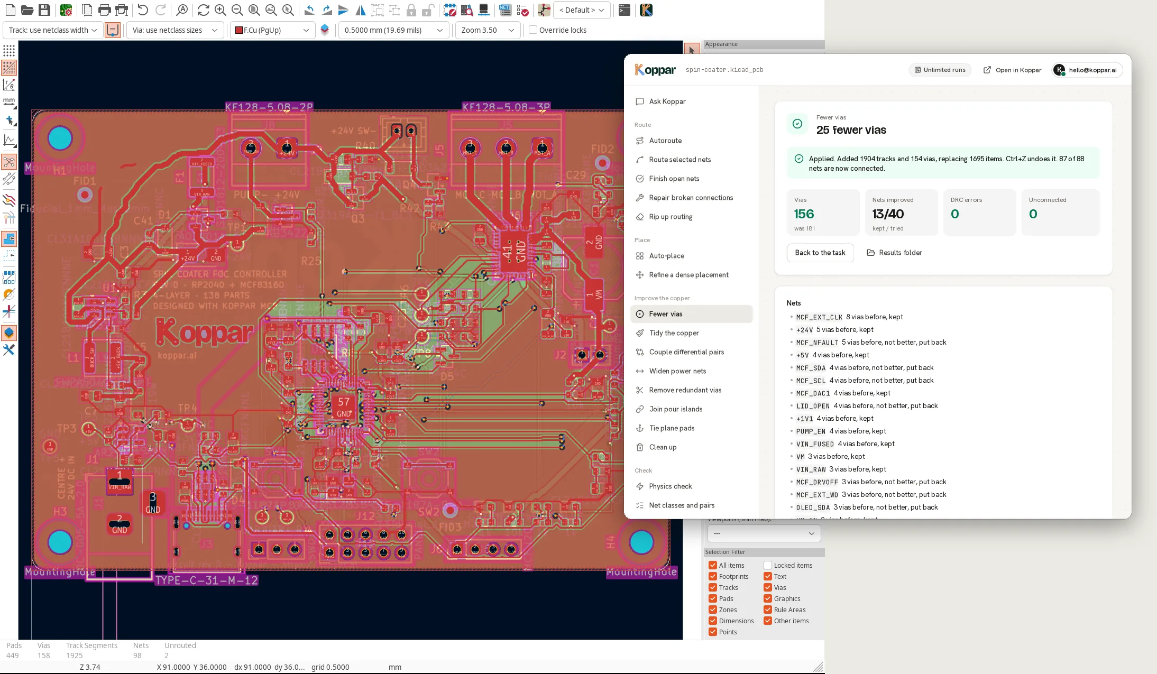Click the Koppar logo in the panel
This screenshot has height=674, width=1157.
coord(655,70)
